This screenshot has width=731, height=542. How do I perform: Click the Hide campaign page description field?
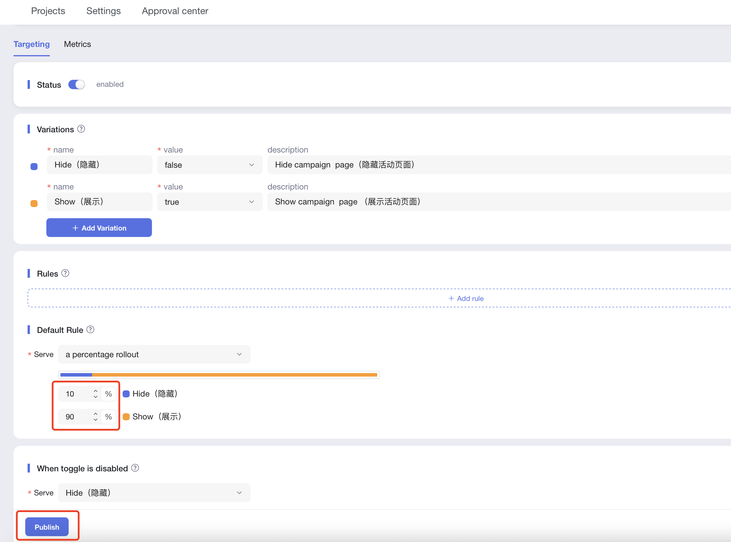[492, 165]
